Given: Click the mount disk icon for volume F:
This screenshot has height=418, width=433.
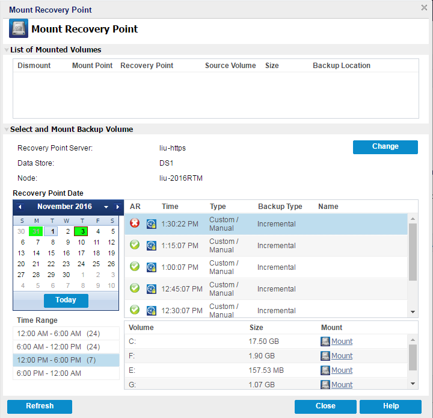Looking at the screenshot, I should point(325,356).
